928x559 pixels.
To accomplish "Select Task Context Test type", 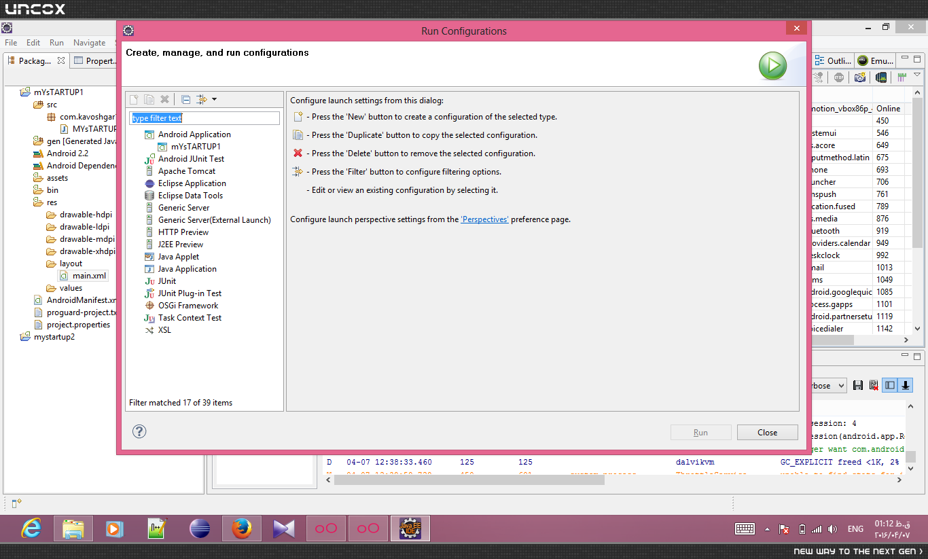I will point(190,318).
